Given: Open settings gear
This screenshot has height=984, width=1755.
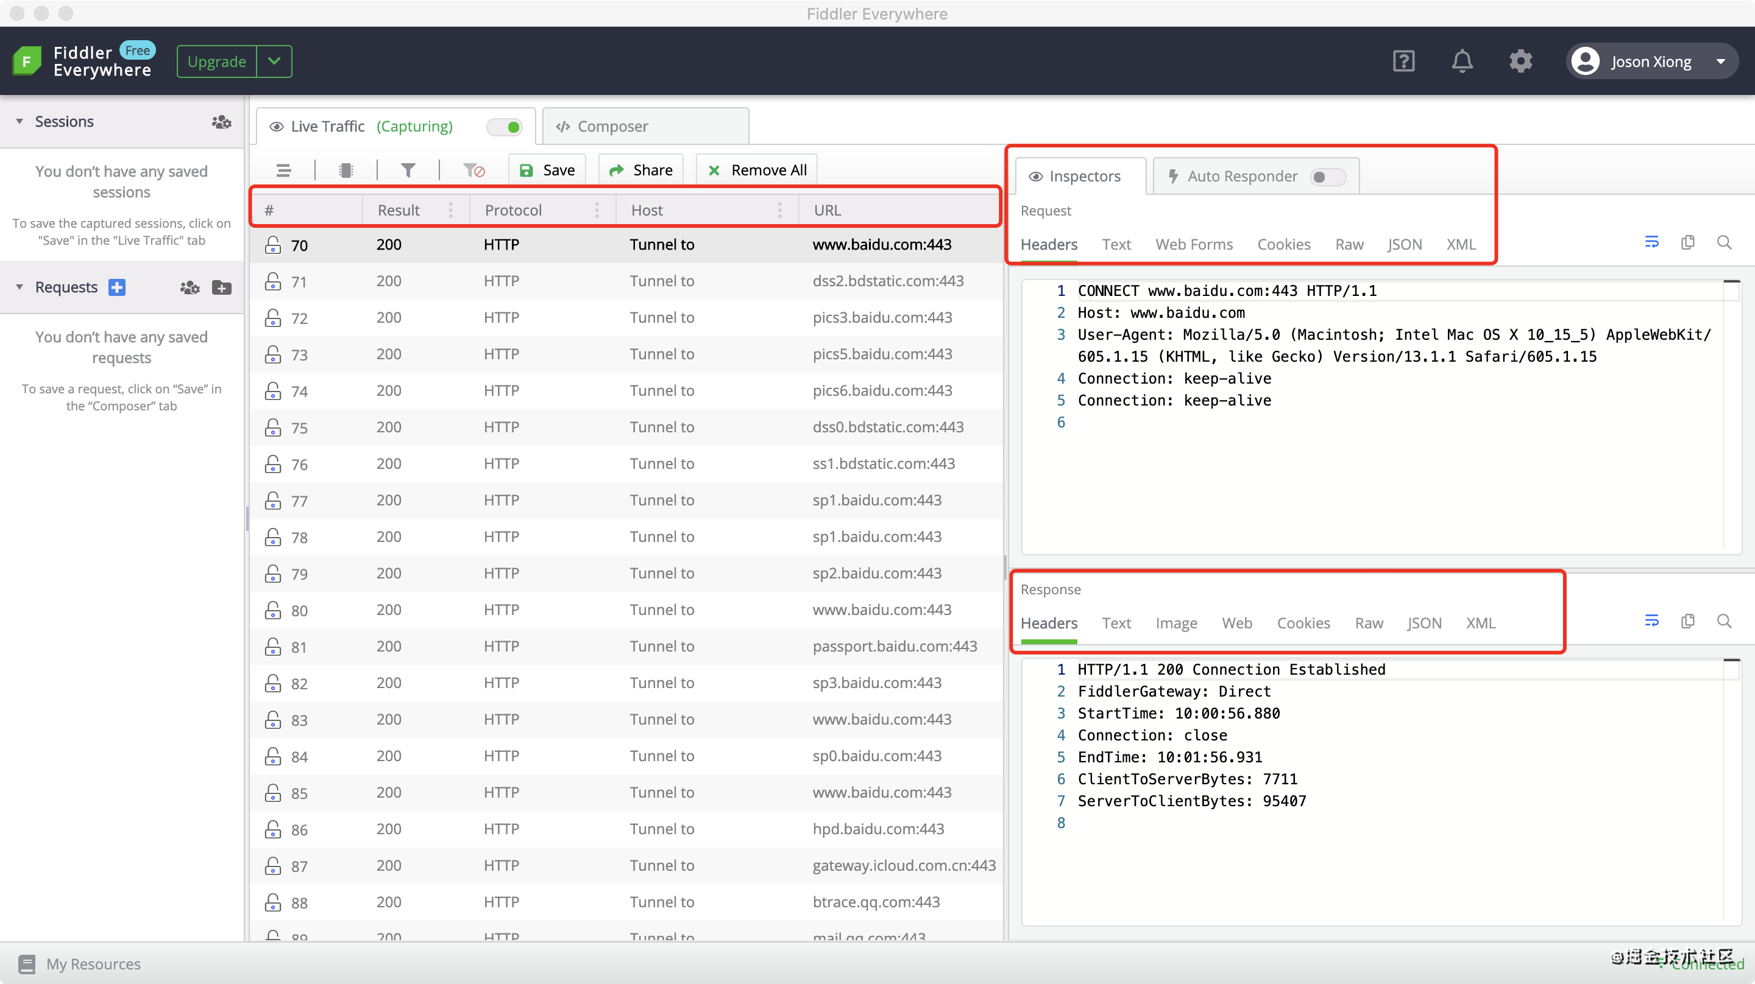Looking at the screenshot, I should click(1520, 61).
